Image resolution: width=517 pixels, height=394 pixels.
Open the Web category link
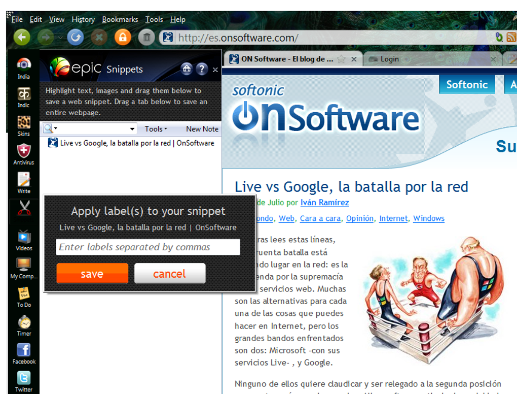286,218
